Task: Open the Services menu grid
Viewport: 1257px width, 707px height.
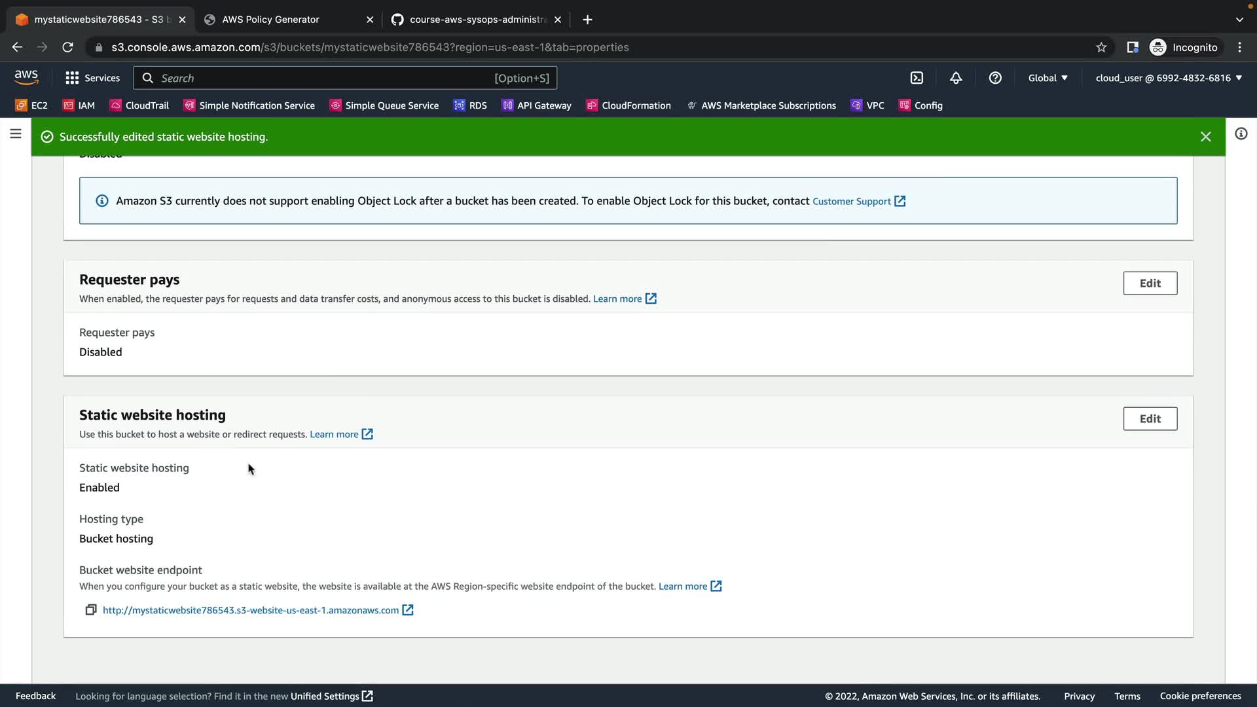Action: pos(92,78)
